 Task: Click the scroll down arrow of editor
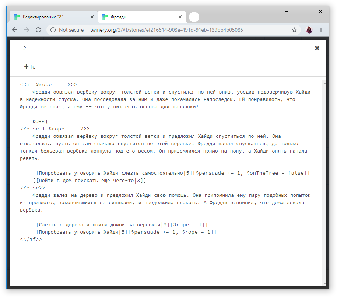[x=324, y=284]
